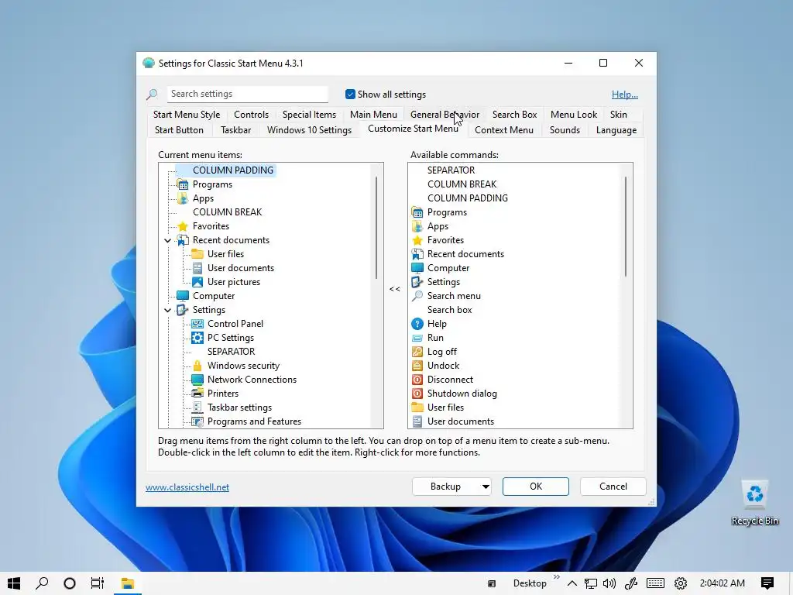
Task: Click the Computer icon in Available commands
Action: [417, 268]
